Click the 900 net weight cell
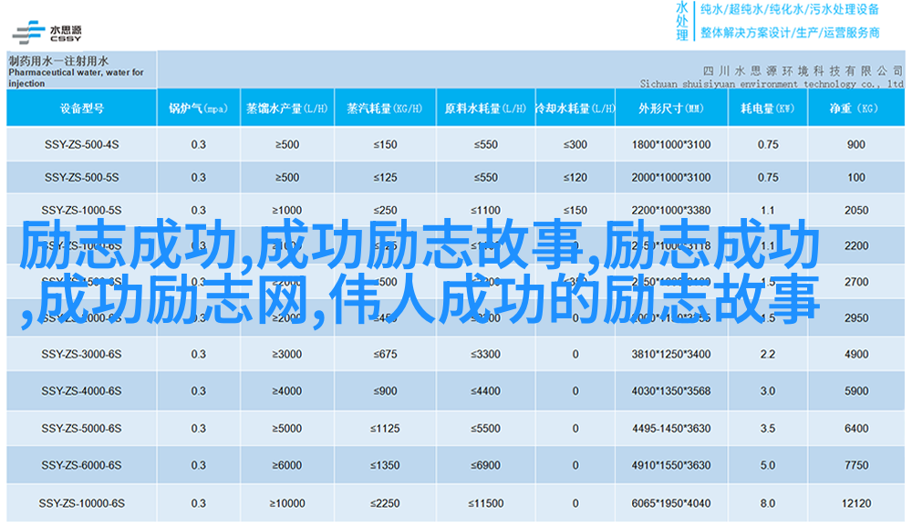The width and height of the screenshot is (912, 530). [856, 144]
